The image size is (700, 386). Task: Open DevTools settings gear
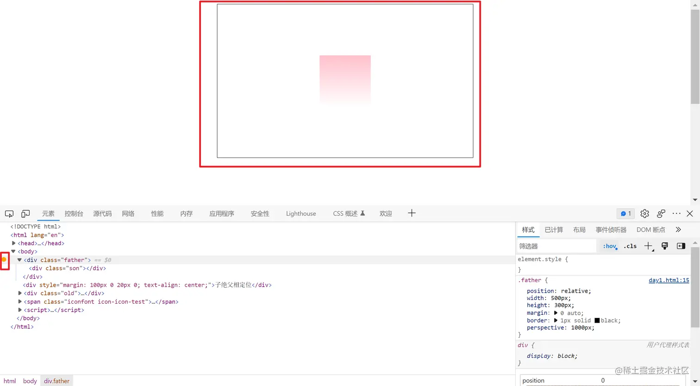[x=644, y=214]
